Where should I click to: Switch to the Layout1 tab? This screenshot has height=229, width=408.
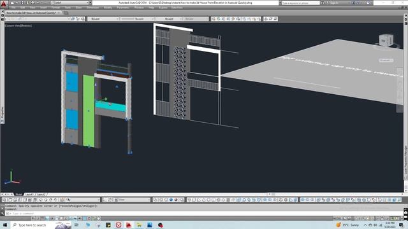[x=29, y=194]
